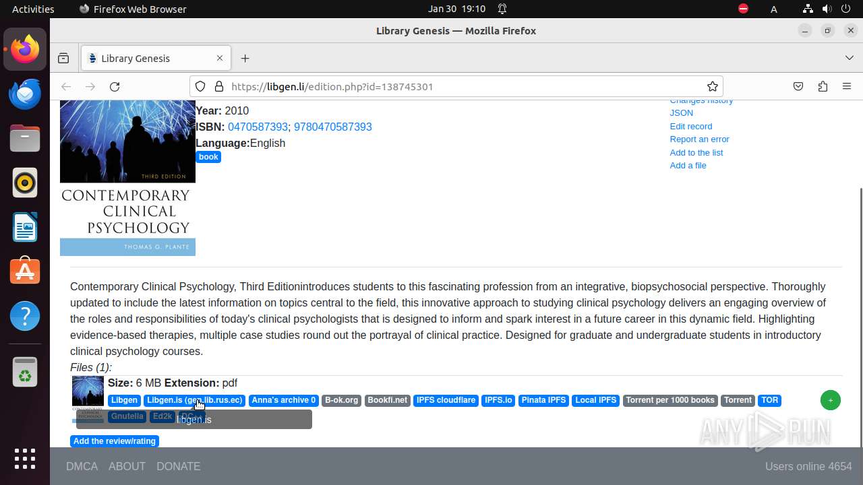Screen dimensions: 863x485
Task: Open a new tab with plus button
Action: tap(245, 58)
